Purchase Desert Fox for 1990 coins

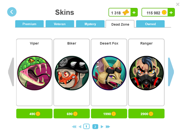pyautogui.click(x=109, y=114)
